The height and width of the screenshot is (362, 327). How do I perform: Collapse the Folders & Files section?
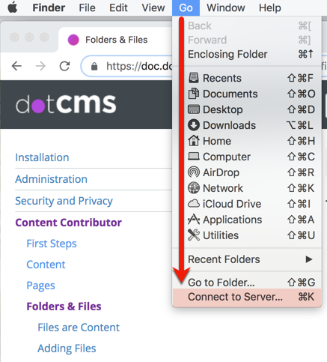coord(64,307)
